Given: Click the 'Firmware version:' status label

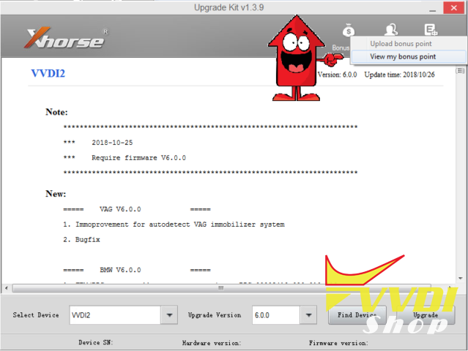Looking at the screenshot, I should click(x=338, y=343).
